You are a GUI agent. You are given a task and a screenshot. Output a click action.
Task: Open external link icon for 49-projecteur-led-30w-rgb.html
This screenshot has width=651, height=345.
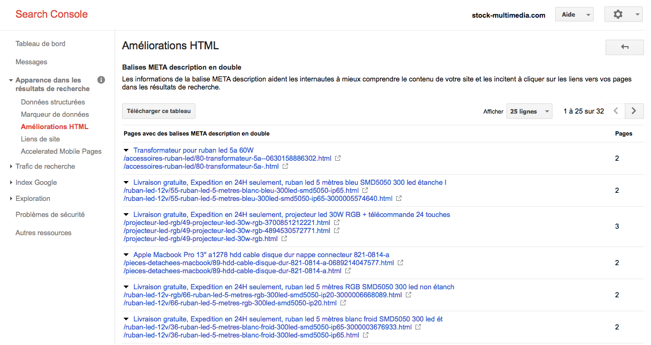(x=284, y=239)
